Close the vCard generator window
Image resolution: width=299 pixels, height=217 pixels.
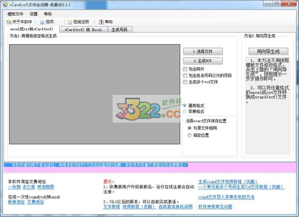point(289,3)
